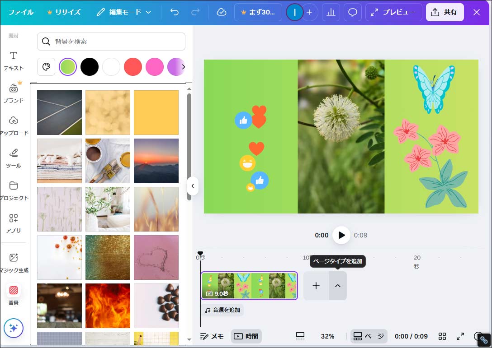This screenshot has height=348, width=492.
Task: Open the プロジェクト panel
Action: click(x=14, y=190)
